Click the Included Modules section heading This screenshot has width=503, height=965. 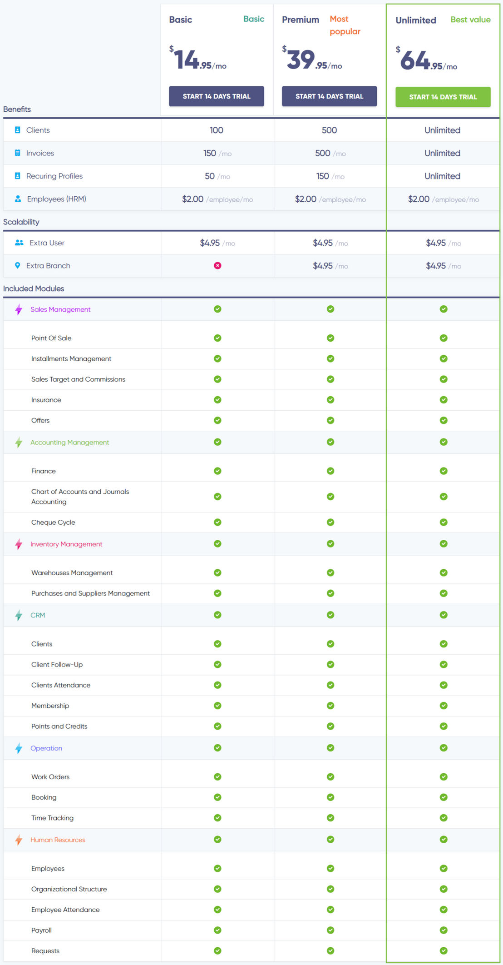pos(34,289)
